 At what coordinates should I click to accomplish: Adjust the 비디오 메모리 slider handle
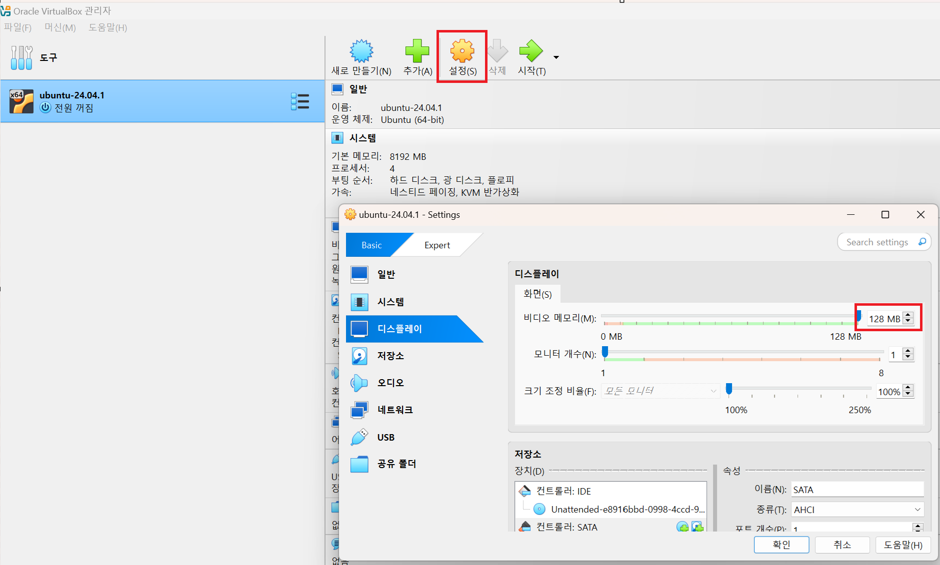[858, 316]
